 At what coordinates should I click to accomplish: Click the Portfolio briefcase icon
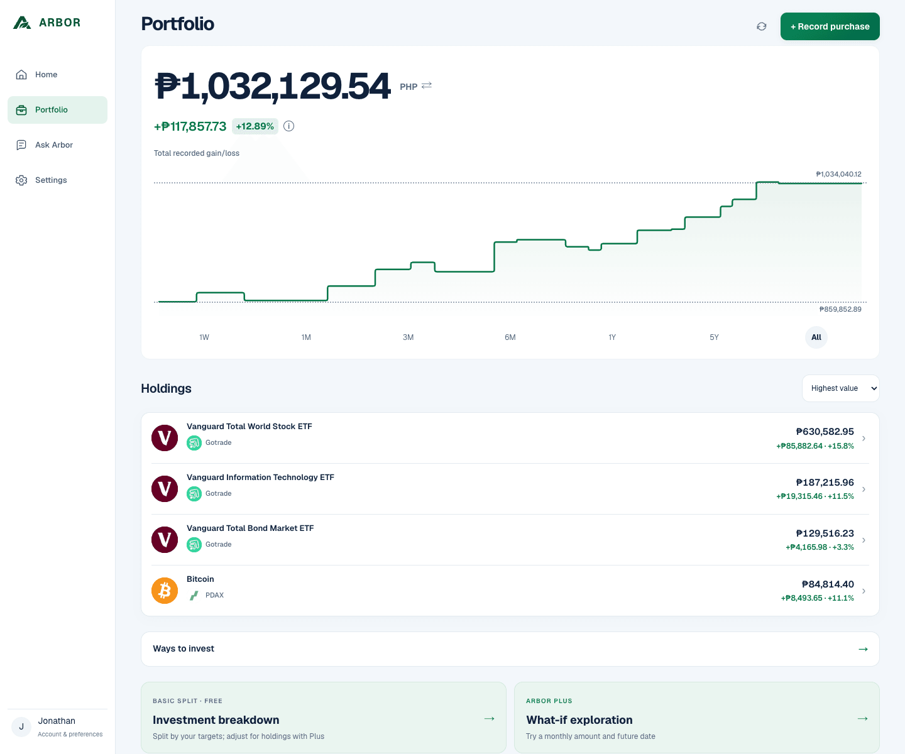click(21, 110)
